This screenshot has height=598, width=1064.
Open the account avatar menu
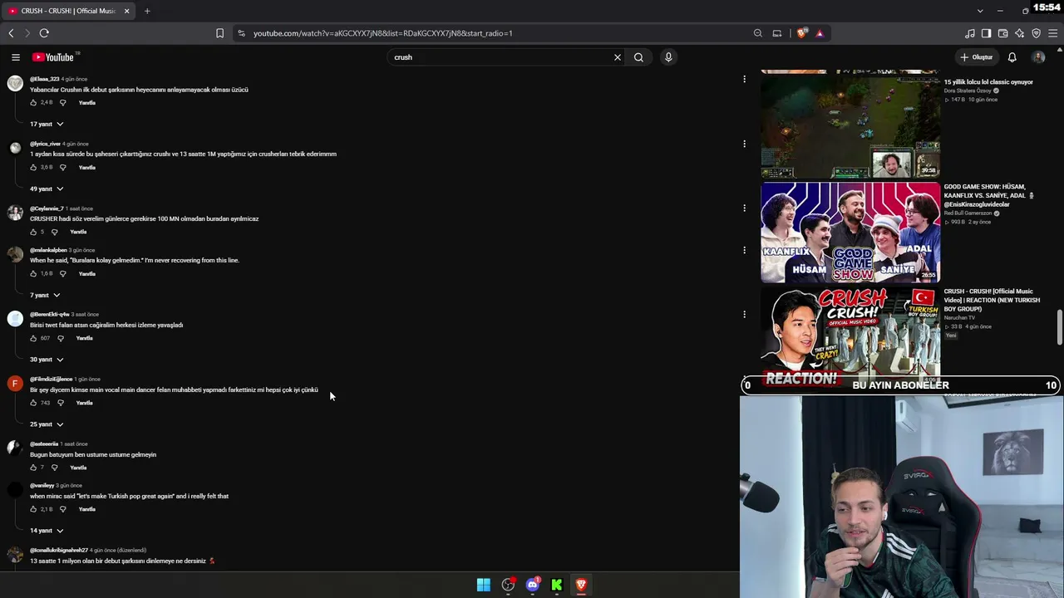point(1038,57)
